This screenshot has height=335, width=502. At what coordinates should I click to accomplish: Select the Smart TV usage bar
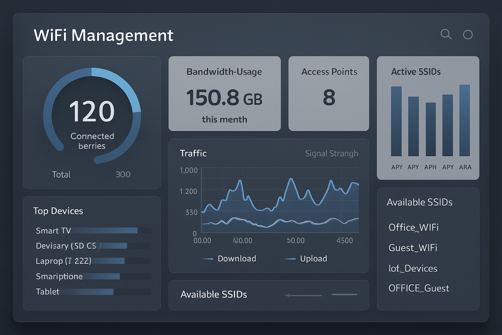click(105, 231)
